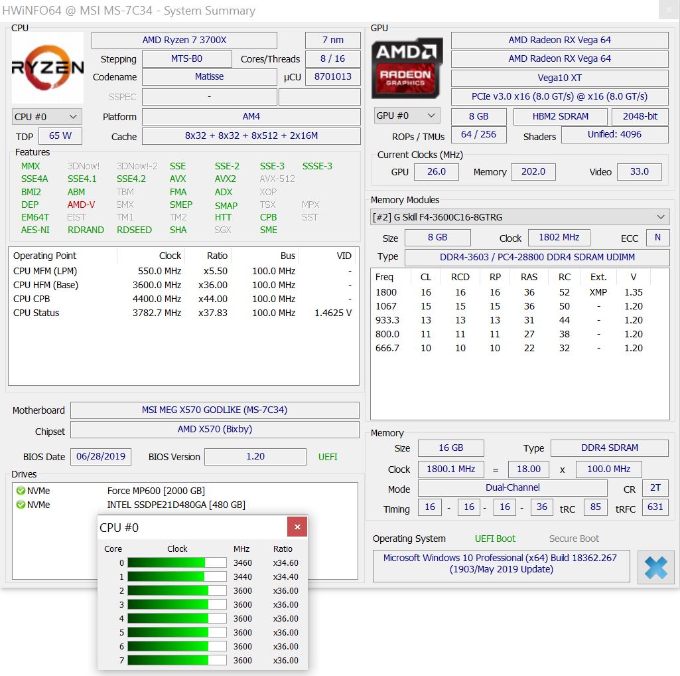Click the GPU memory clock 202.0 field
This screenshot has height=676, width=680.
[533, 171]
